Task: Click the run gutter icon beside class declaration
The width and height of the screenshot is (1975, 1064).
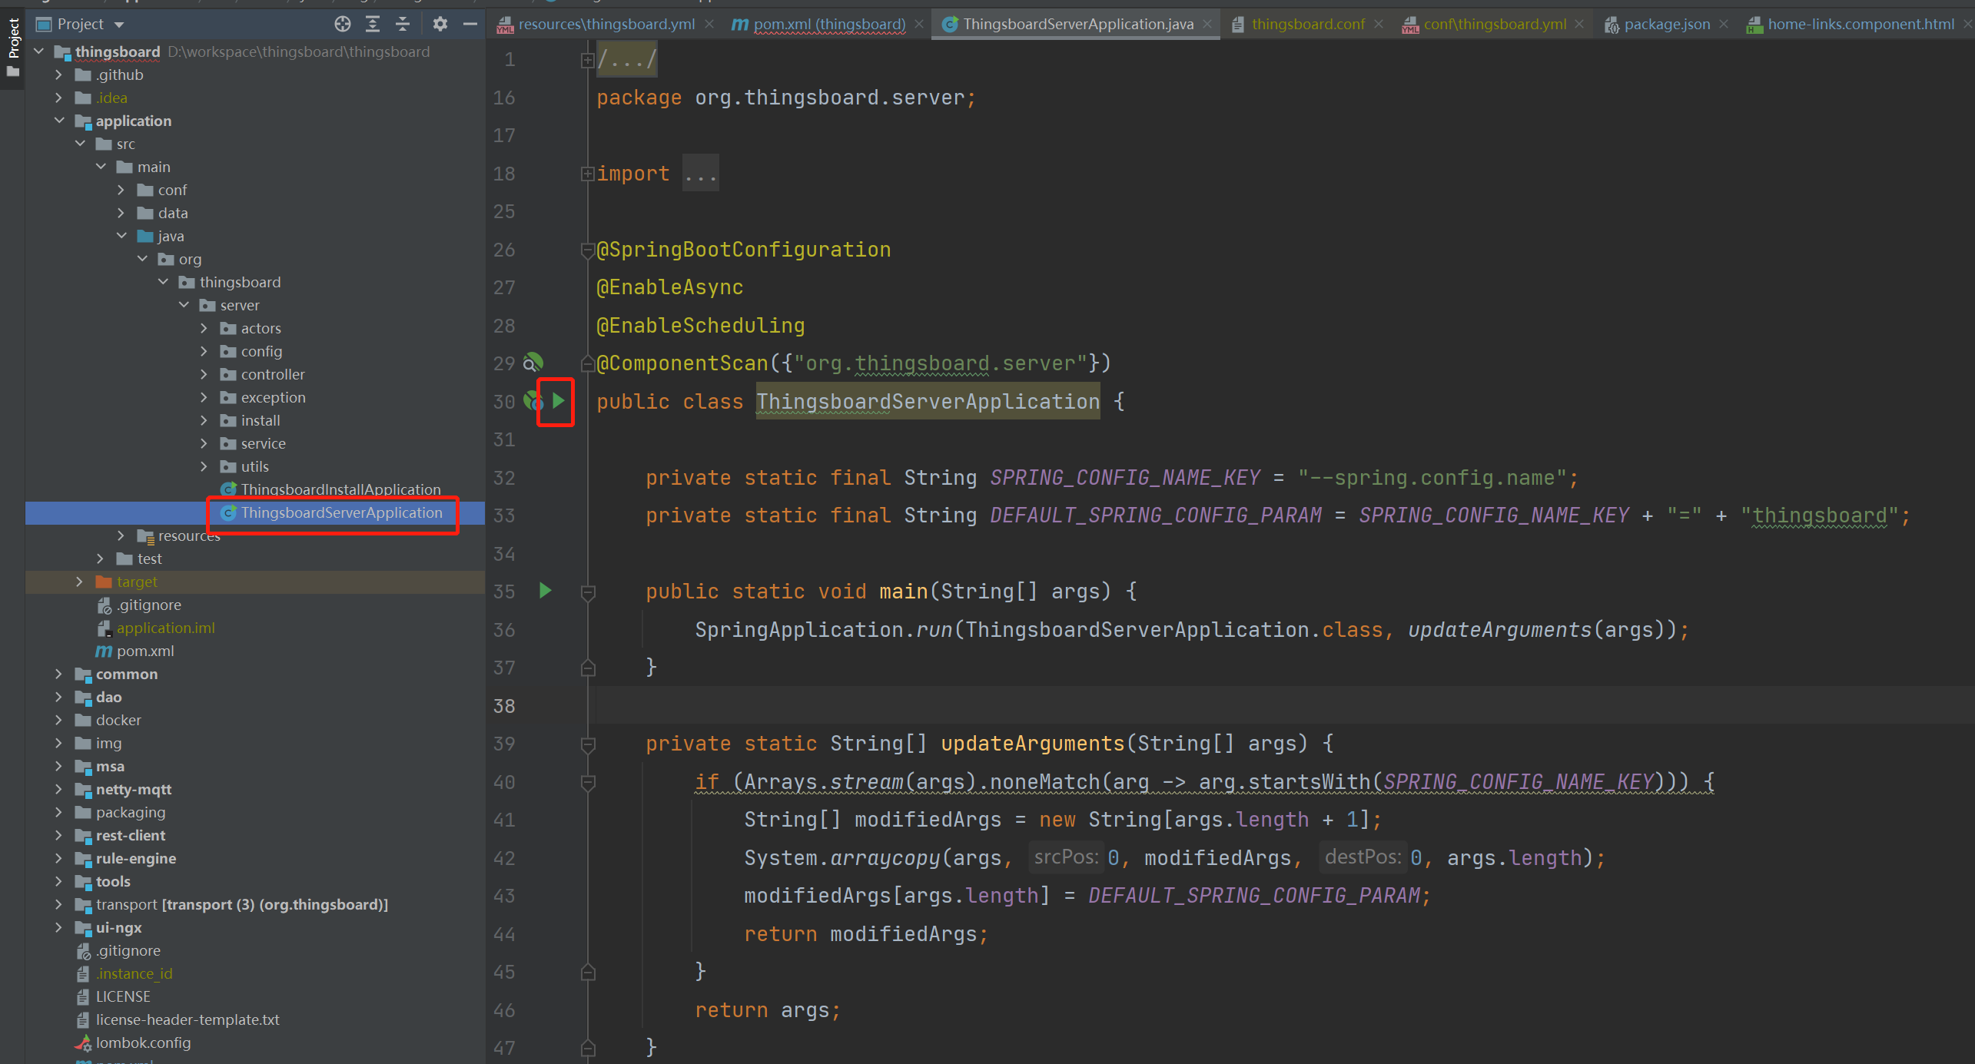Action: [559, 401]
